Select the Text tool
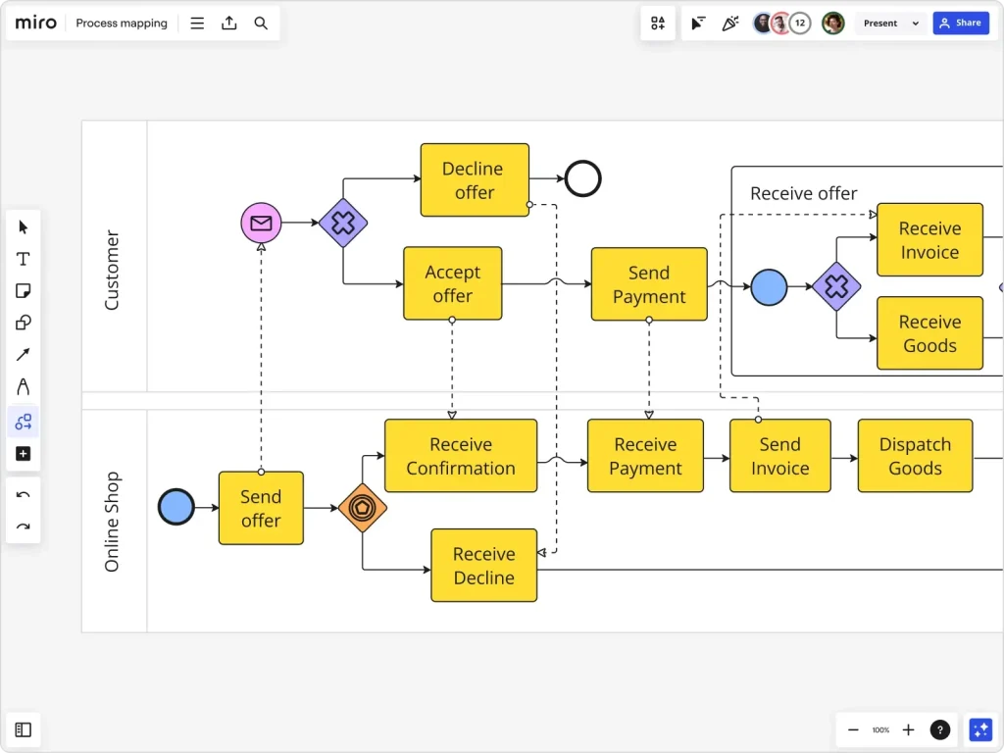1004x753 pixels. coord(24,259)
